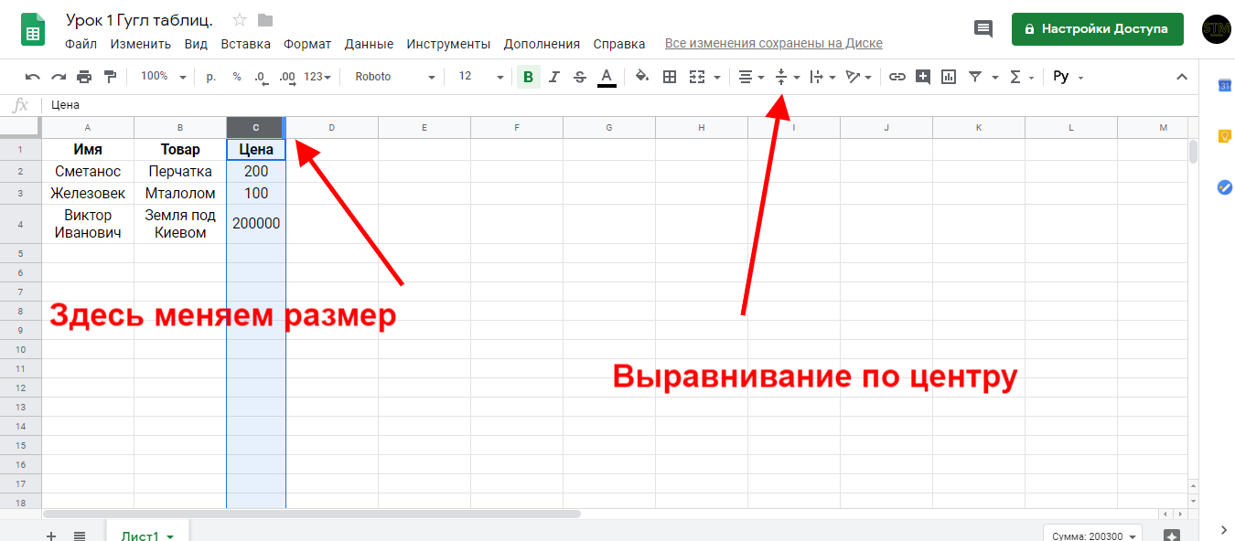Viewport: 1235px width, 541px height.
Task: Select cell containing Перчатка
Action: 180,172
